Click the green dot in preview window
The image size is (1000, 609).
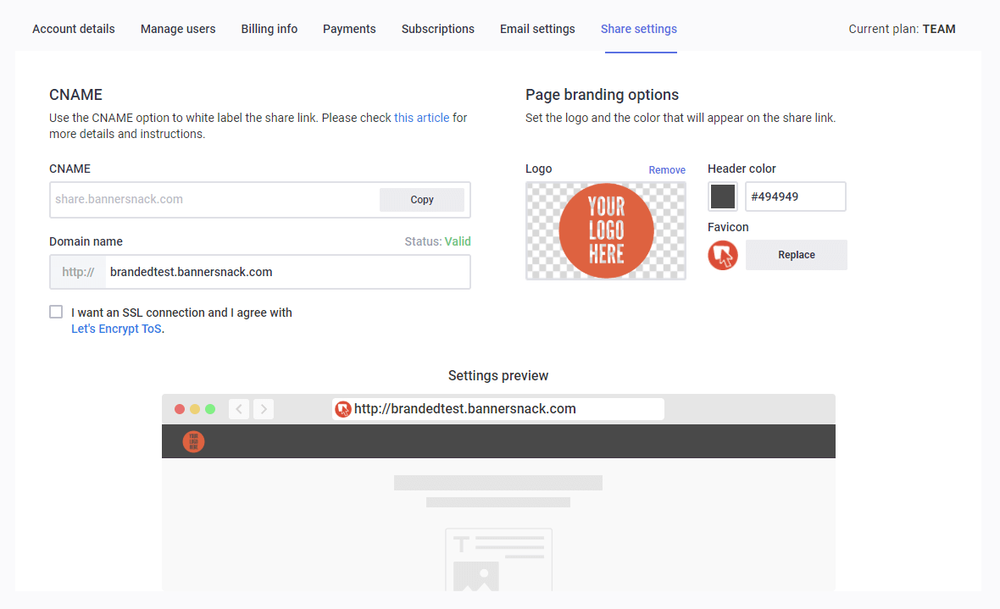pyautogui.click(x=210, y=409)
